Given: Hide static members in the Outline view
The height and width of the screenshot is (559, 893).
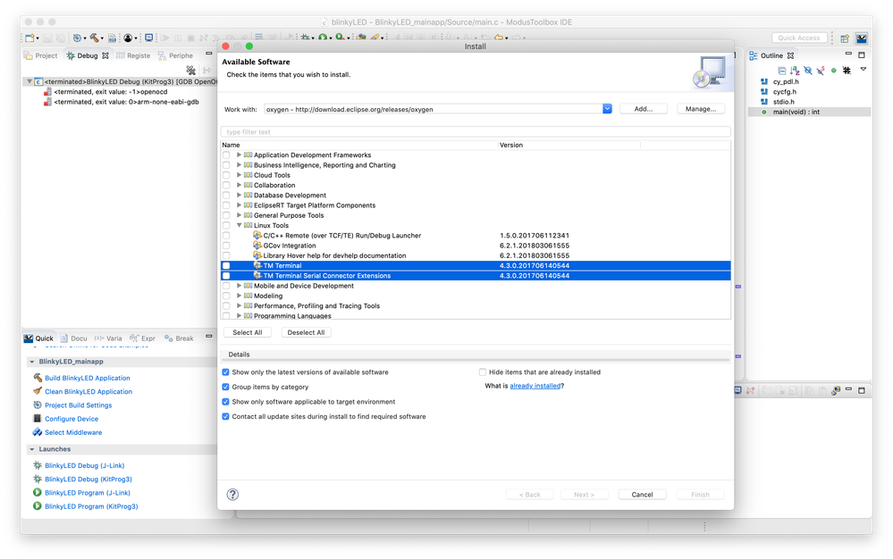Looking at the screenshot, I should point(819,69).
